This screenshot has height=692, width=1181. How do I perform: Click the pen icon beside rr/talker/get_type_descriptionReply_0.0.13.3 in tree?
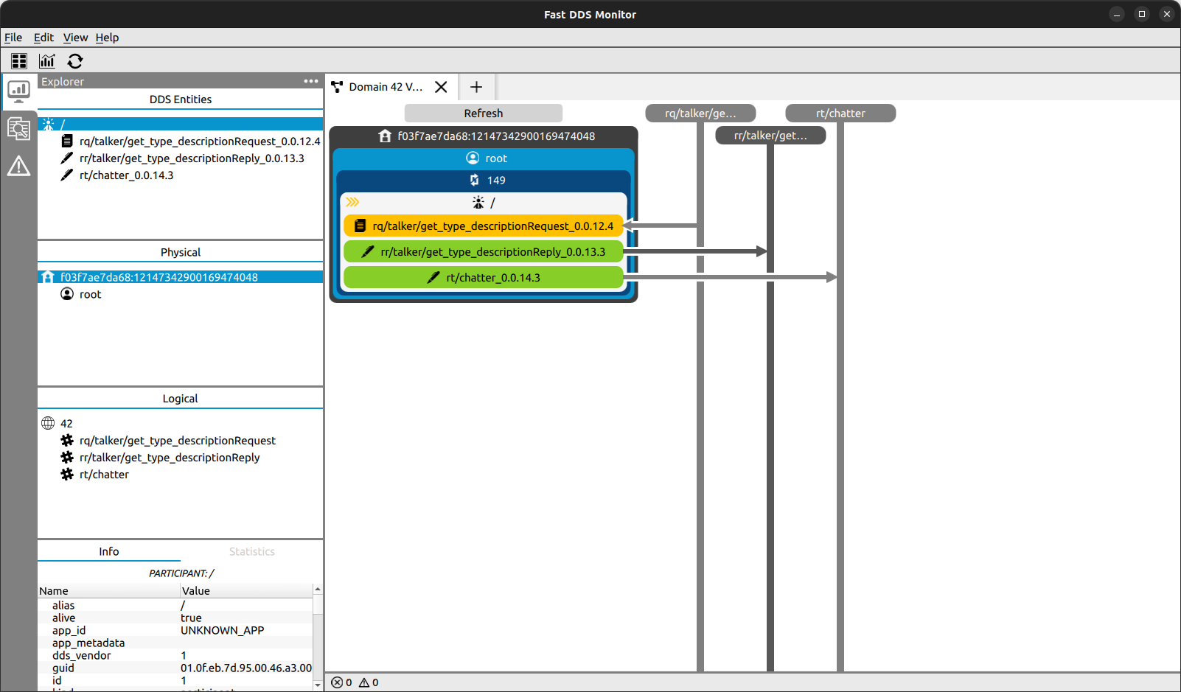(x=67, y=158)
